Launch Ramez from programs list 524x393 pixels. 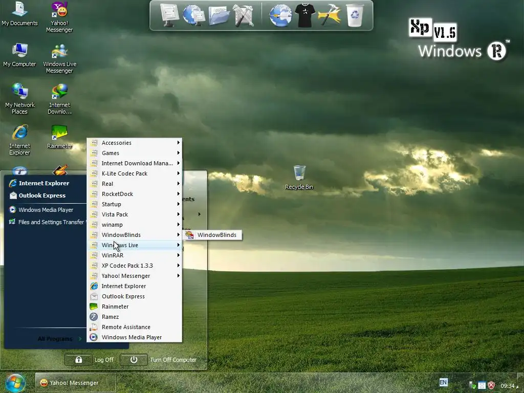coord(135,317)
